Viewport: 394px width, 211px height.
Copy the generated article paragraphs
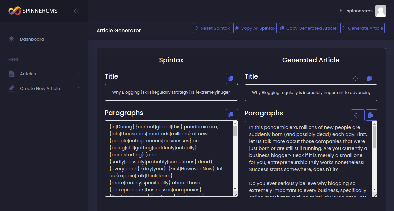(x=371, y=115)
